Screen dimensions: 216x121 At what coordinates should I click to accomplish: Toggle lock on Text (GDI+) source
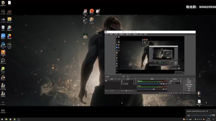click(x=136, y=82)
